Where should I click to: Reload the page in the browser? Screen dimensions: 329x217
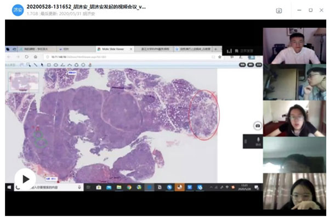27,57
